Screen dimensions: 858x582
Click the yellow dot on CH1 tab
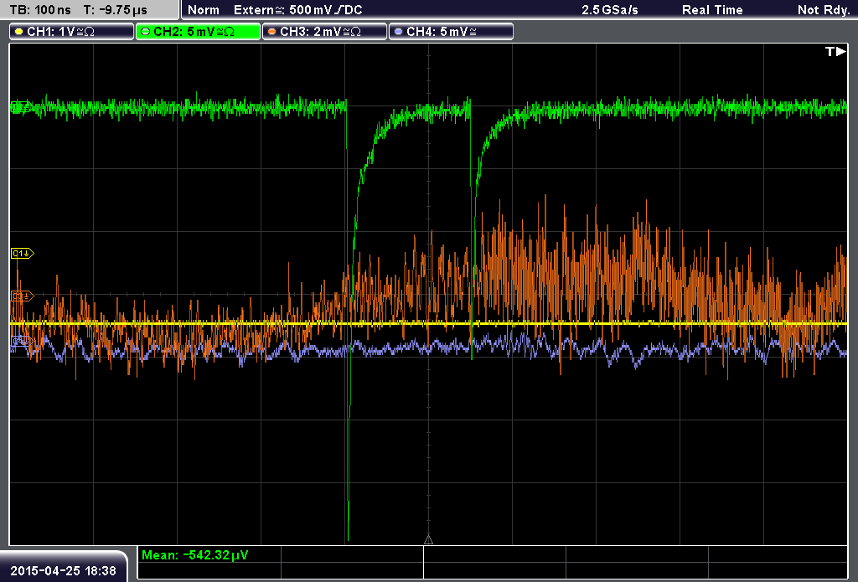click(18, 32)
